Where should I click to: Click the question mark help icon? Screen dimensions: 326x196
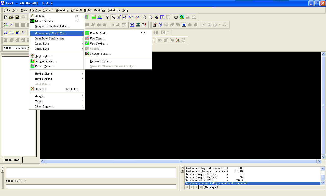point(107,17)
